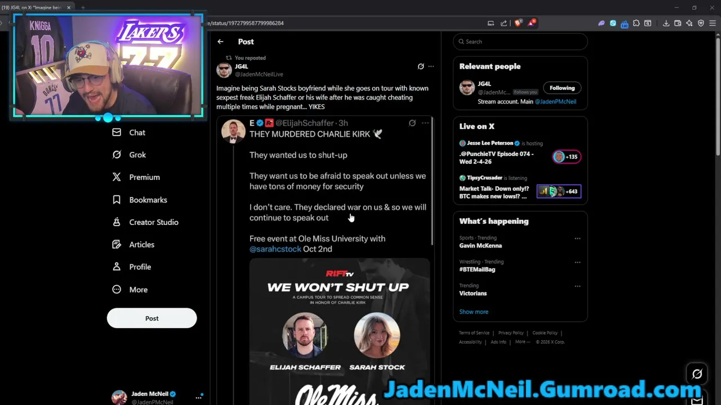Open the @JadenPMcNeil link in bio
Image resolution: width=721 pixels, height=405 pixels.
click(555, 102)
